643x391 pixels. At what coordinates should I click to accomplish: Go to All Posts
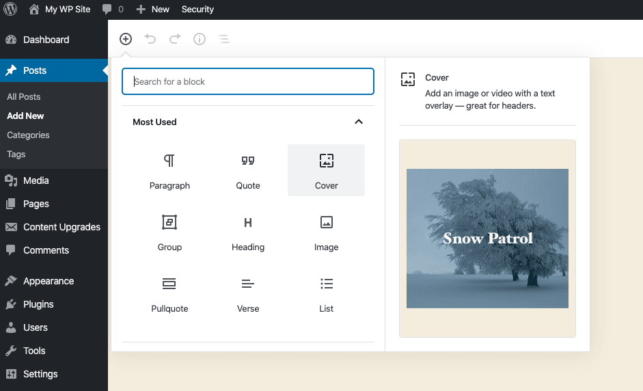tap(24, 97)
